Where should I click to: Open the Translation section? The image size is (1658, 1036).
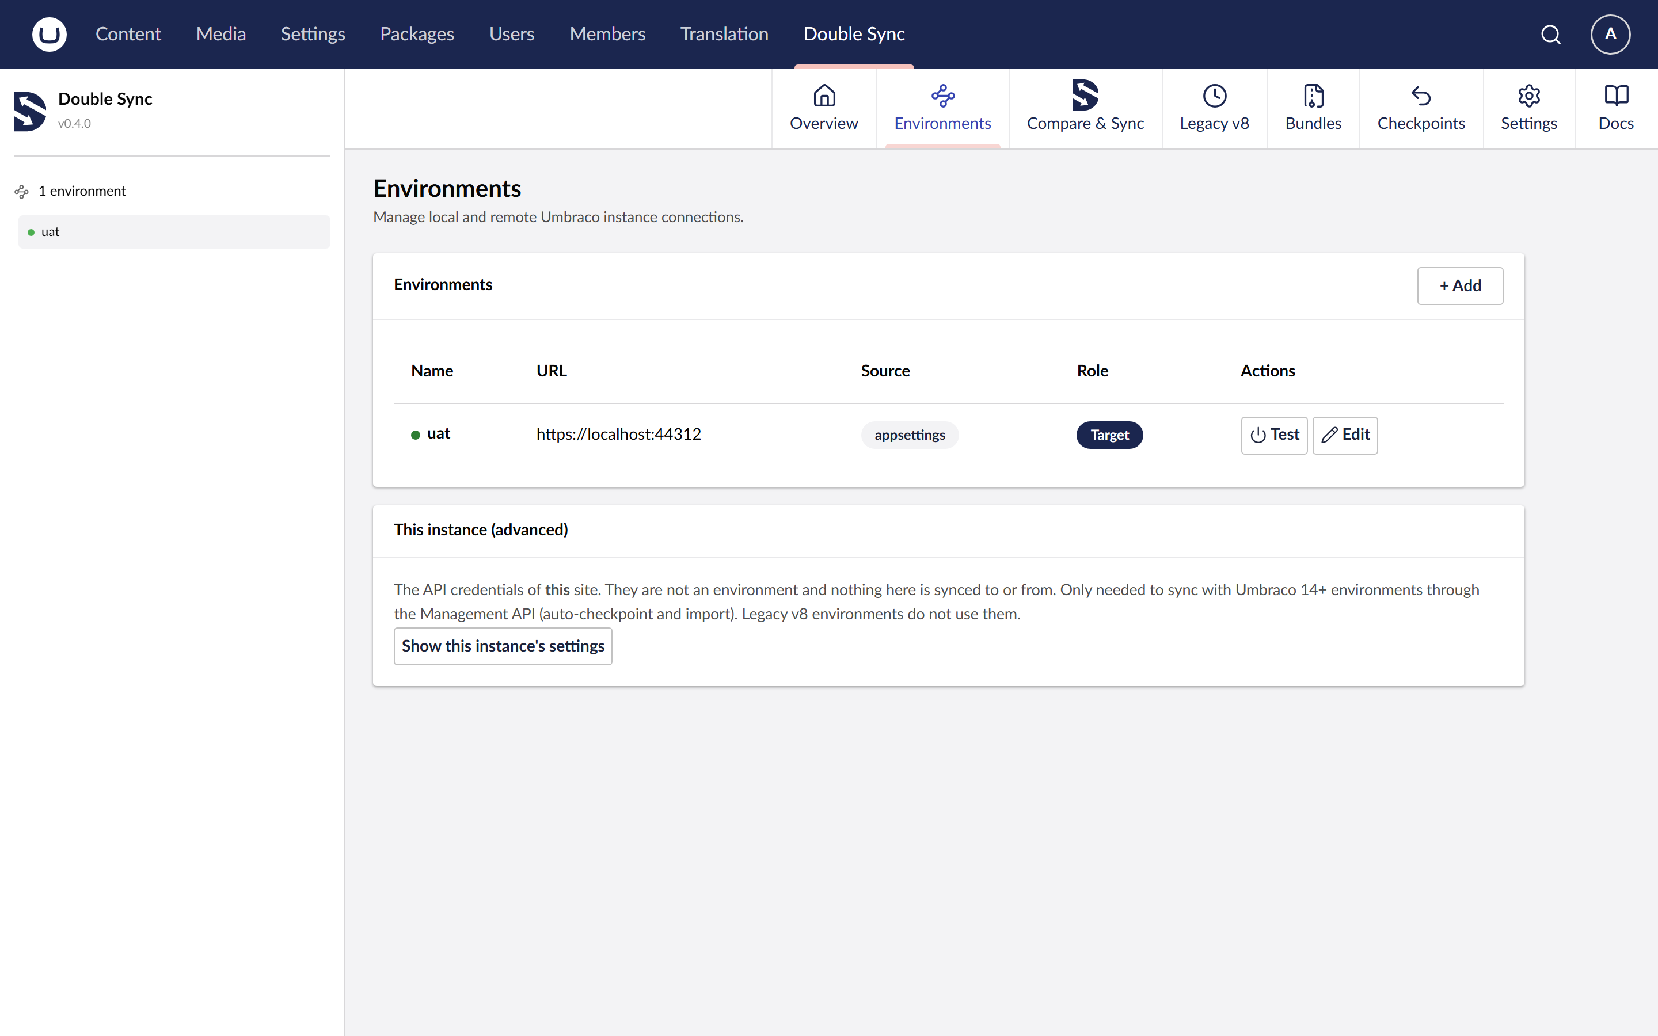pos(724,35)
